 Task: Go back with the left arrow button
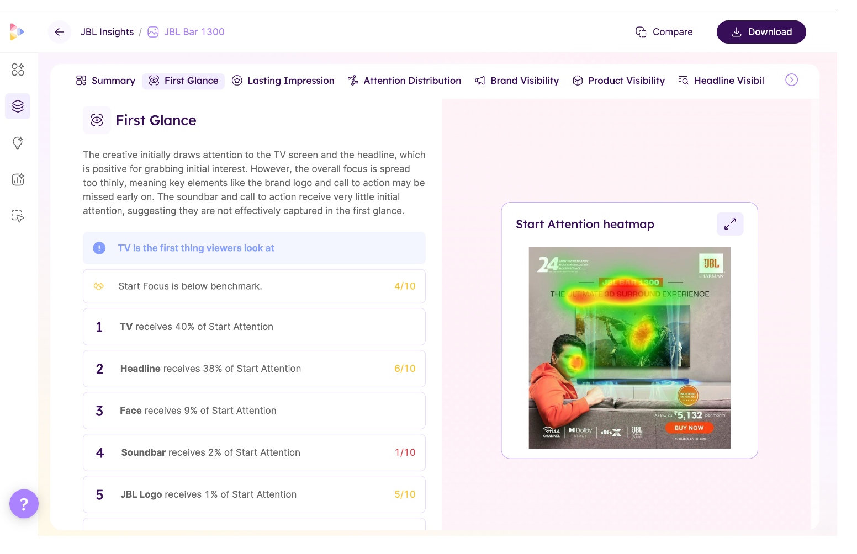(60, 32)
